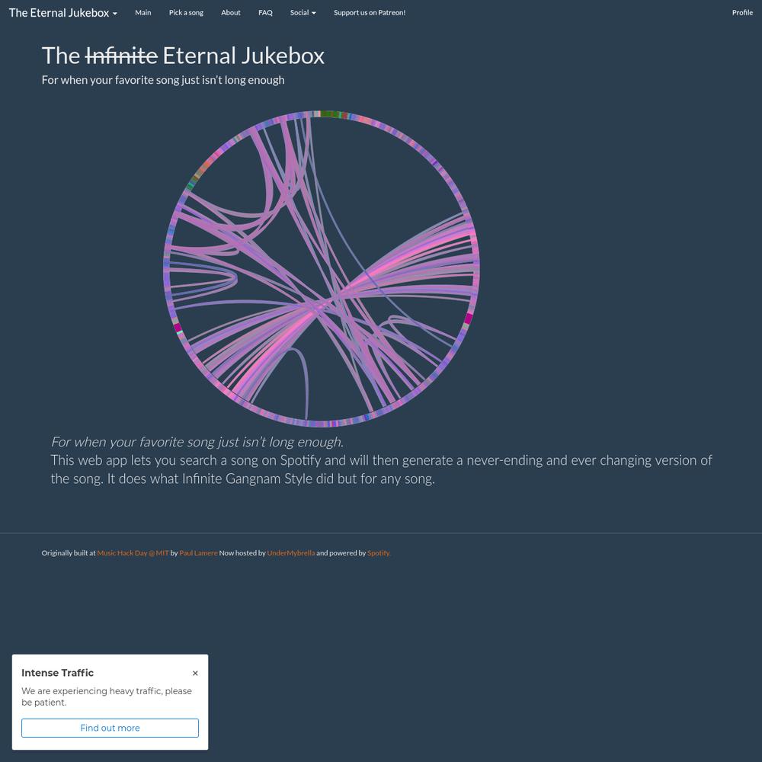The height and width of the screenshot is (762, 762).
Task: Expand the Social dropdown menu
Action: pyautogui.click(x=303, y=13)
